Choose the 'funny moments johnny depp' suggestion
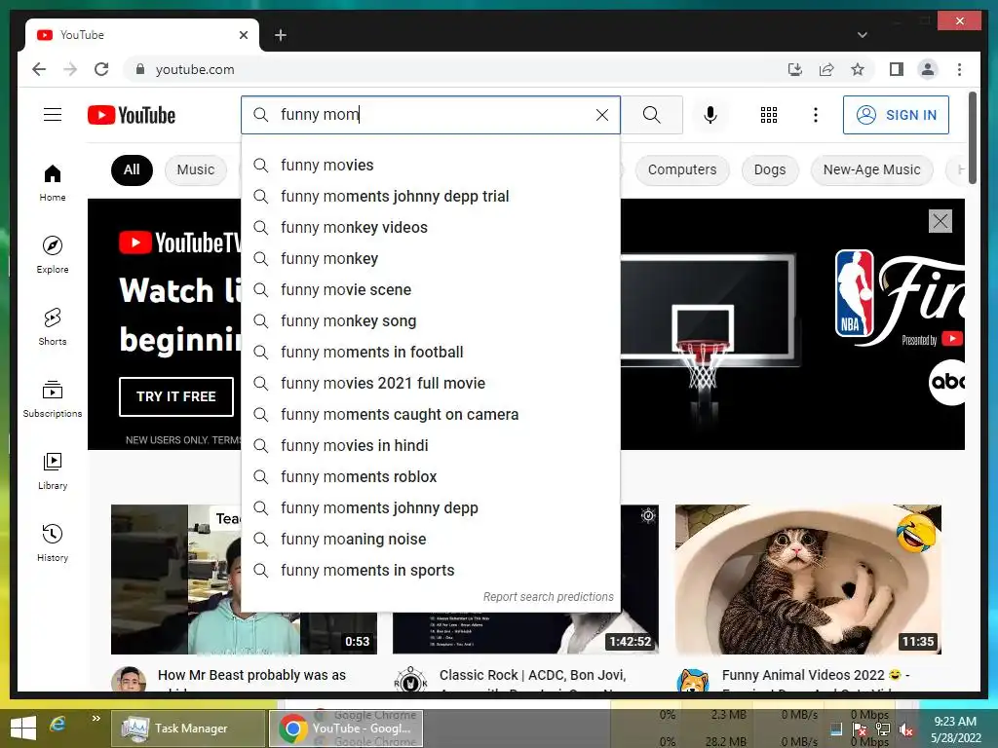Viewport: 998px width, 748px height. (x=431, y=508)
